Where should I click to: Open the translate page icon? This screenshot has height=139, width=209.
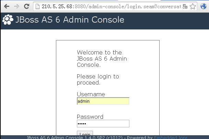pos(185,7)
